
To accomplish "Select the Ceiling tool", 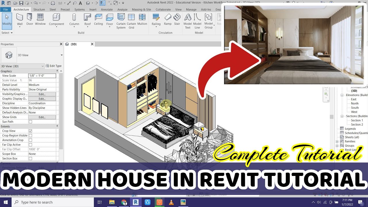I will coord(98,20).
